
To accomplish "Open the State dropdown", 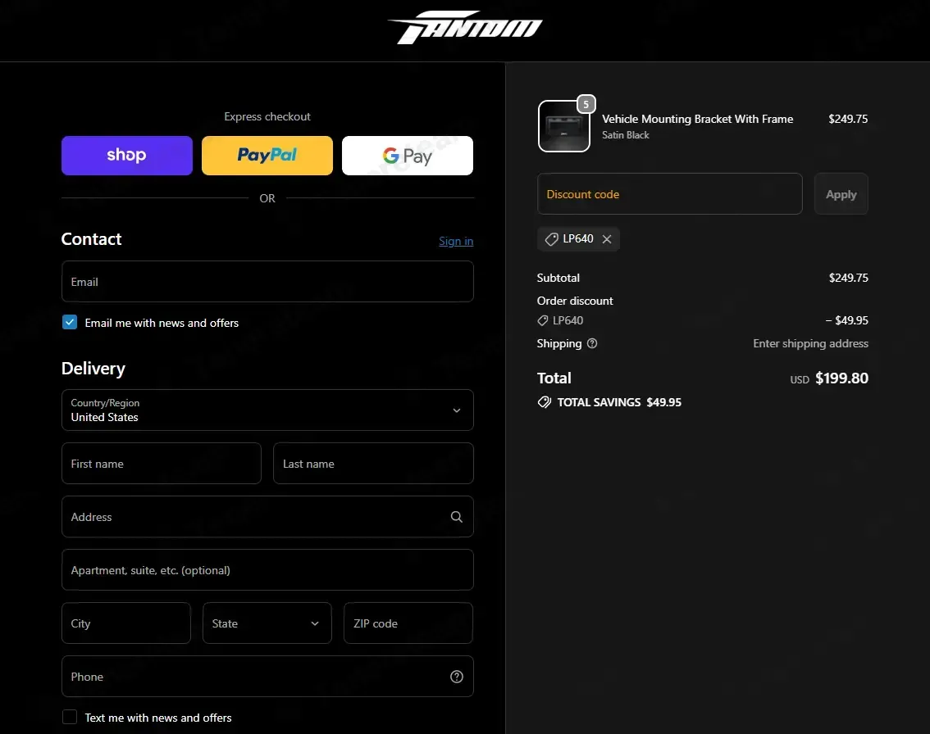I will (267, 623).
